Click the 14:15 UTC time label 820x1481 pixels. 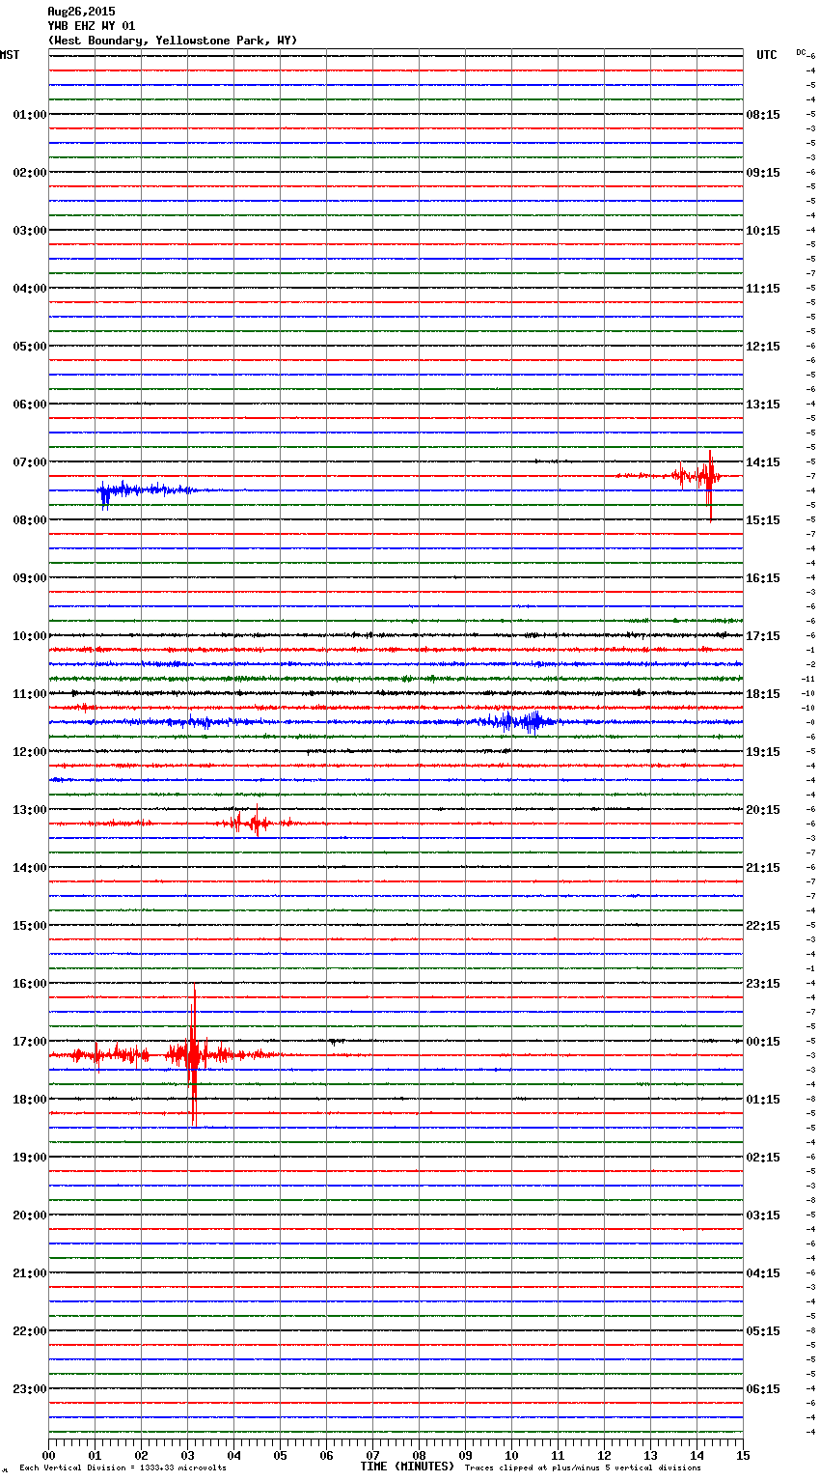763,462
